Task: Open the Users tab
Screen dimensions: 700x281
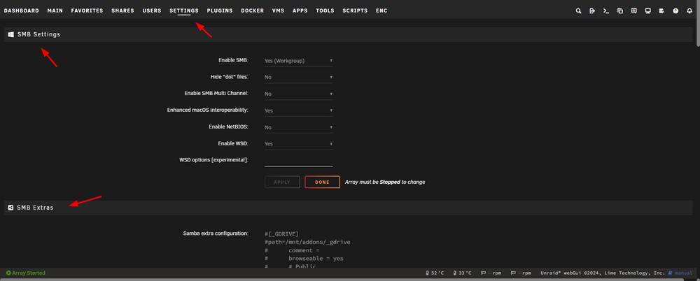Action: point(152,10)
